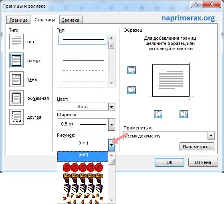Toggle the bottom border button left of preview
224x204 pixels.
point(131,90)
